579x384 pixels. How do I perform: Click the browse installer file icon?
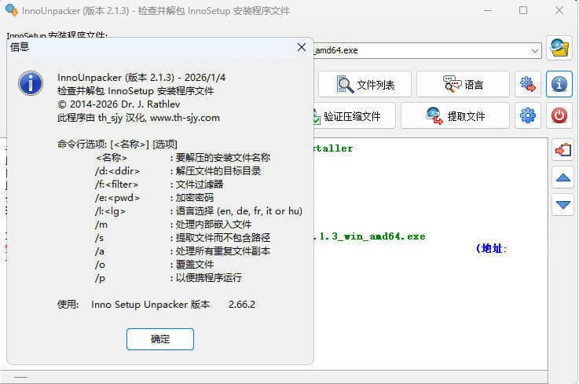tap(559, 49)
